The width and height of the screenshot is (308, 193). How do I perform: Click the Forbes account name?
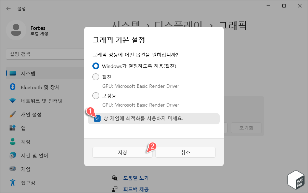(x=38, y=28)
